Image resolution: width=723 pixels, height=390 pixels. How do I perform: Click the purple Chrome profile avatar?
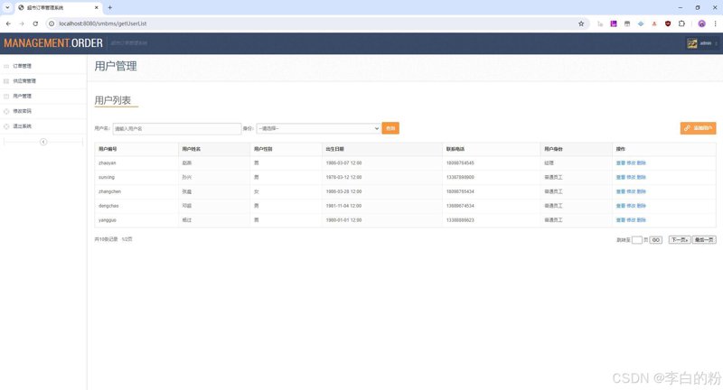[701, 23]
